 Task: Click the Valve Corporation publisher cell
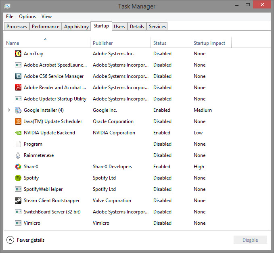pos(112,201)
